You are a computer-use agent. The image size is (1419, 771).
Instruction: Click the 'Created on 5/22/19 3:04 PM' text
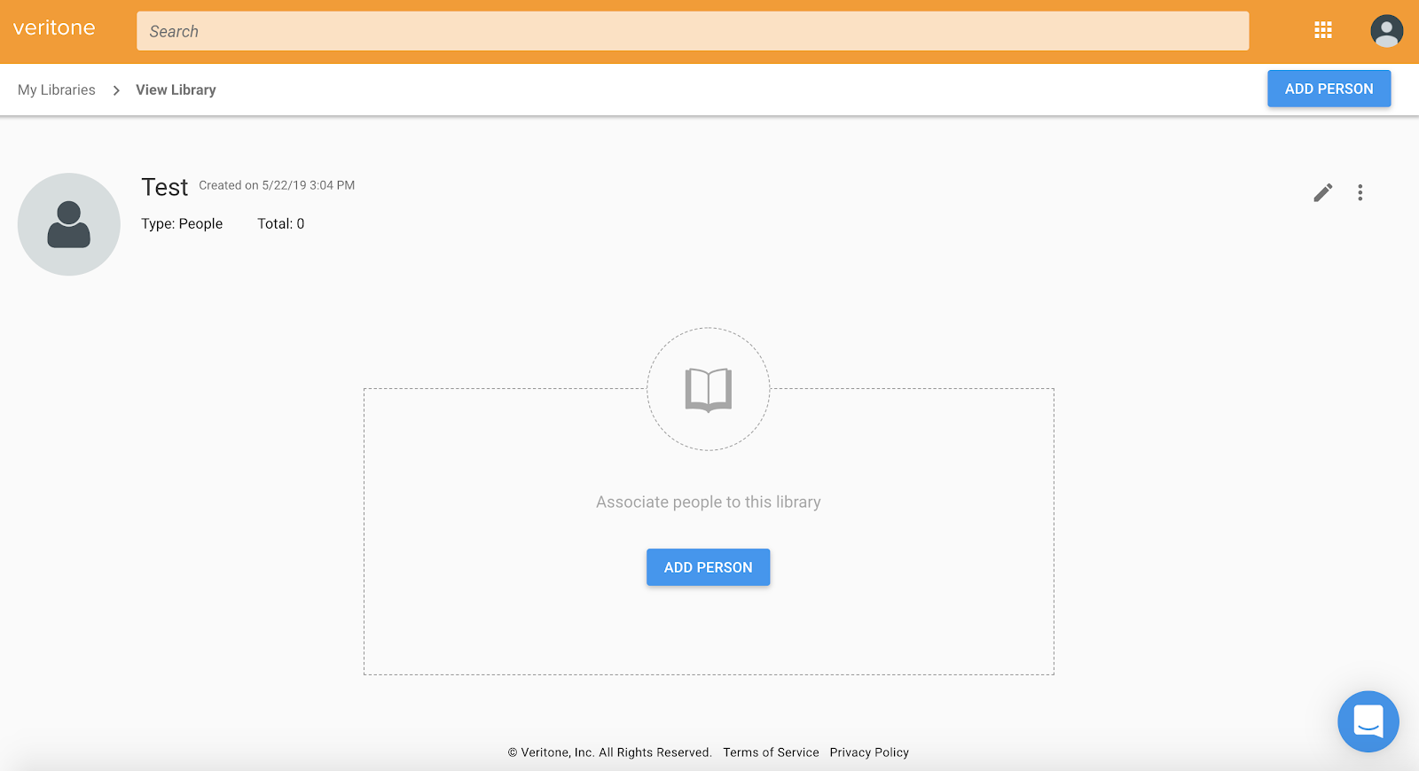pyautogui.click(x=277, y=185)
